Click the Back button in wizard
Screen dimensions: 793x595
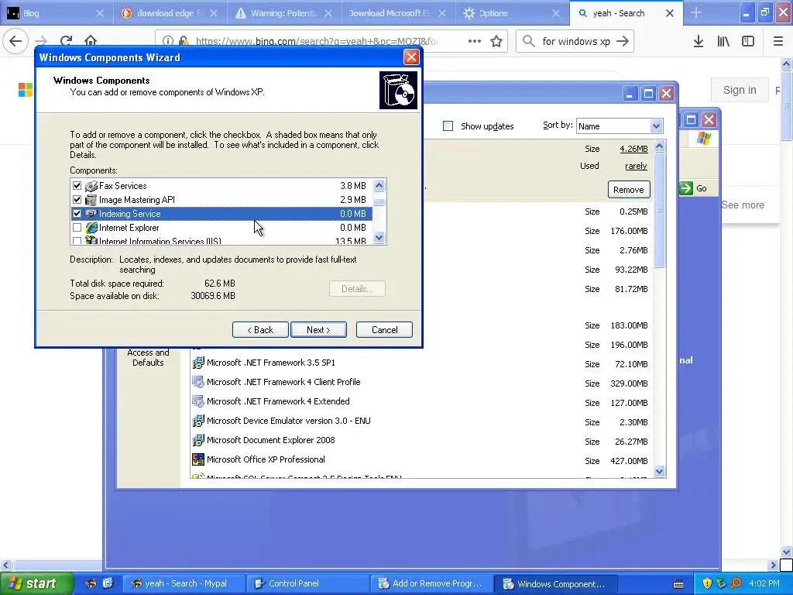click(260, 330)
